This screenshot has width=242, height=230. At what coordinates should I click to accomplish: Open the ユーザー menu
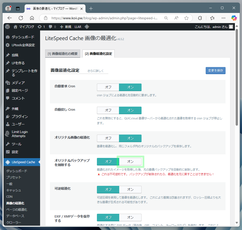coord(22,124)
